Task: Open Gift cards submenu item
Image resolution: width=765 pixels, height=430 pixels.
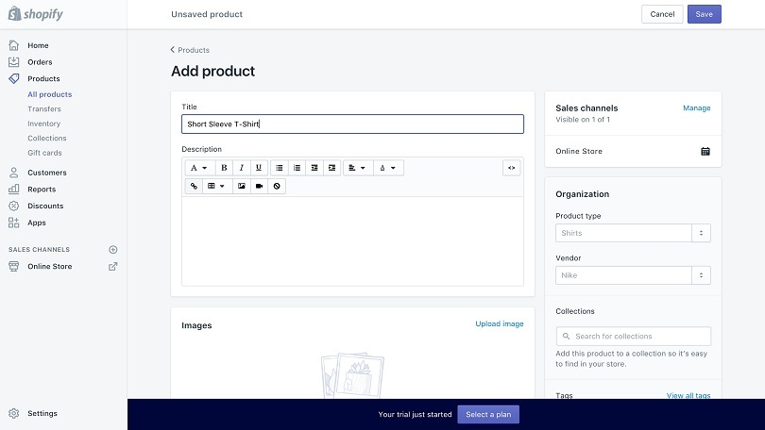Action: pos(44,153)
